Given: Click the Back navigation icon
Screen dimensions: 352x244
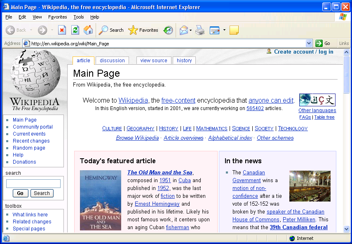Looking at the screenshot, I should pos(10,30).
